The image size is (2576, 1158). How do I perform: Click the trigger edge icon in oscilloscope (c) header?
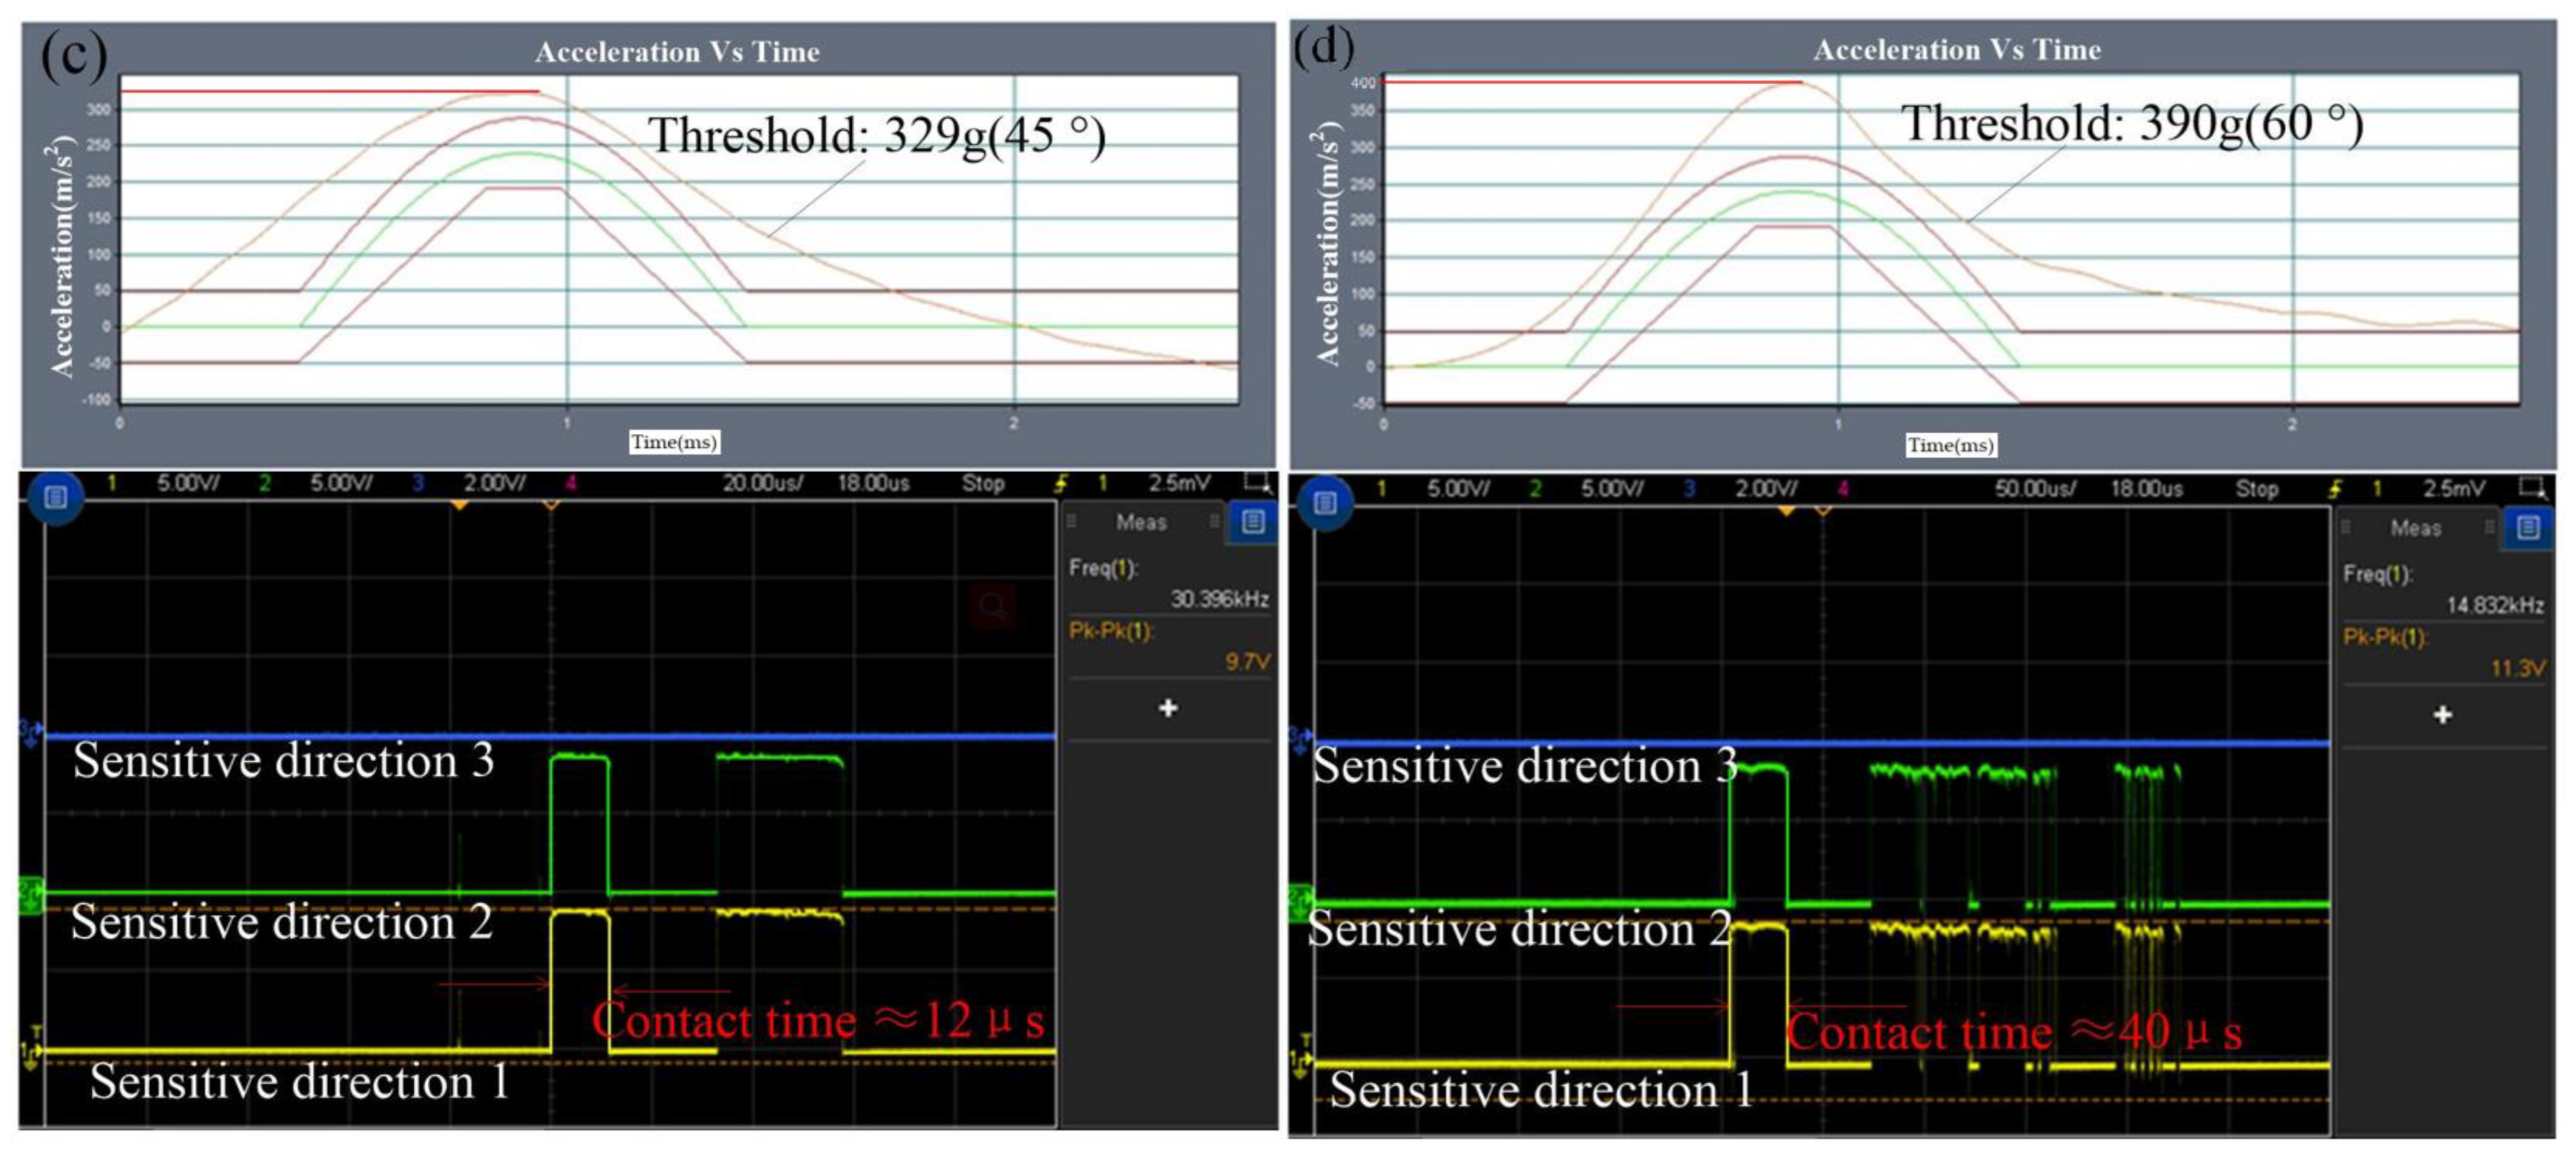tap(1060, 484)
